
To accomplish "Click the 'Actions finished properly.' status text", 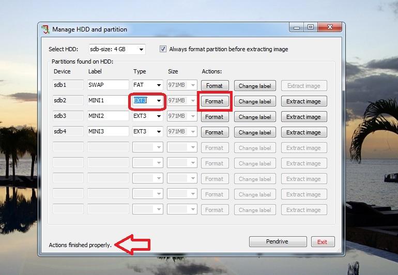I will [x=80, y=245].
